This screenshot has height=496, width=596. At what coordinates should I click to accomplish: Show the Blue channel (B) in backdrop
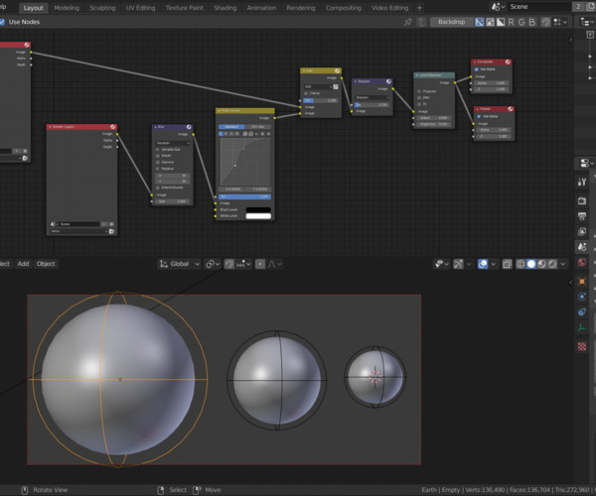coord(532,22)
